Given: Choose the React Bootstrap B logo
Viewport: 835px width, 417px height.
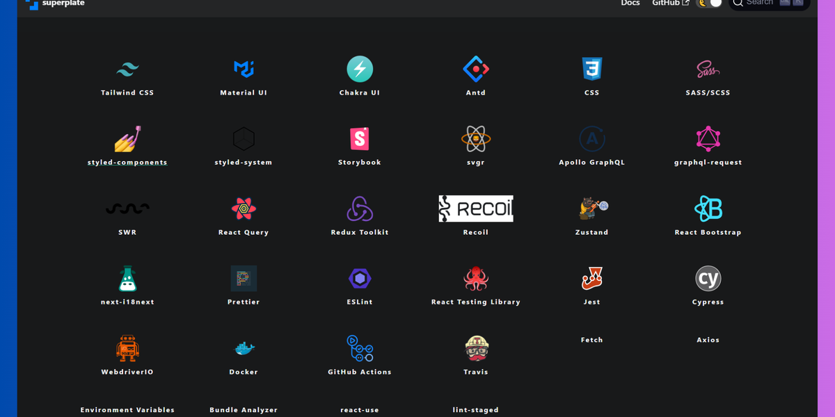Looking at the screenshot, I should click(x=708, y=208).
